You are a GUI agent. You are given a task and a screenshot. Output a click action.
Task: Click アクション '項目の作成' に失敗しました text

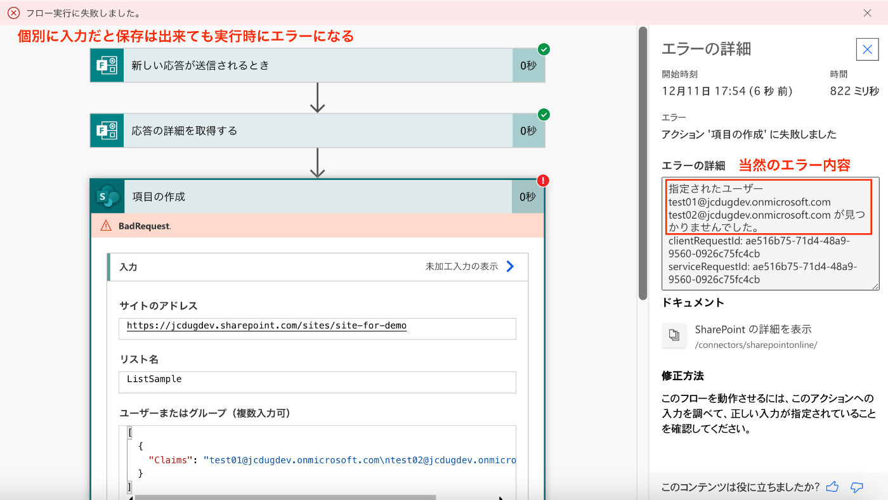click(x=749, y=134)
